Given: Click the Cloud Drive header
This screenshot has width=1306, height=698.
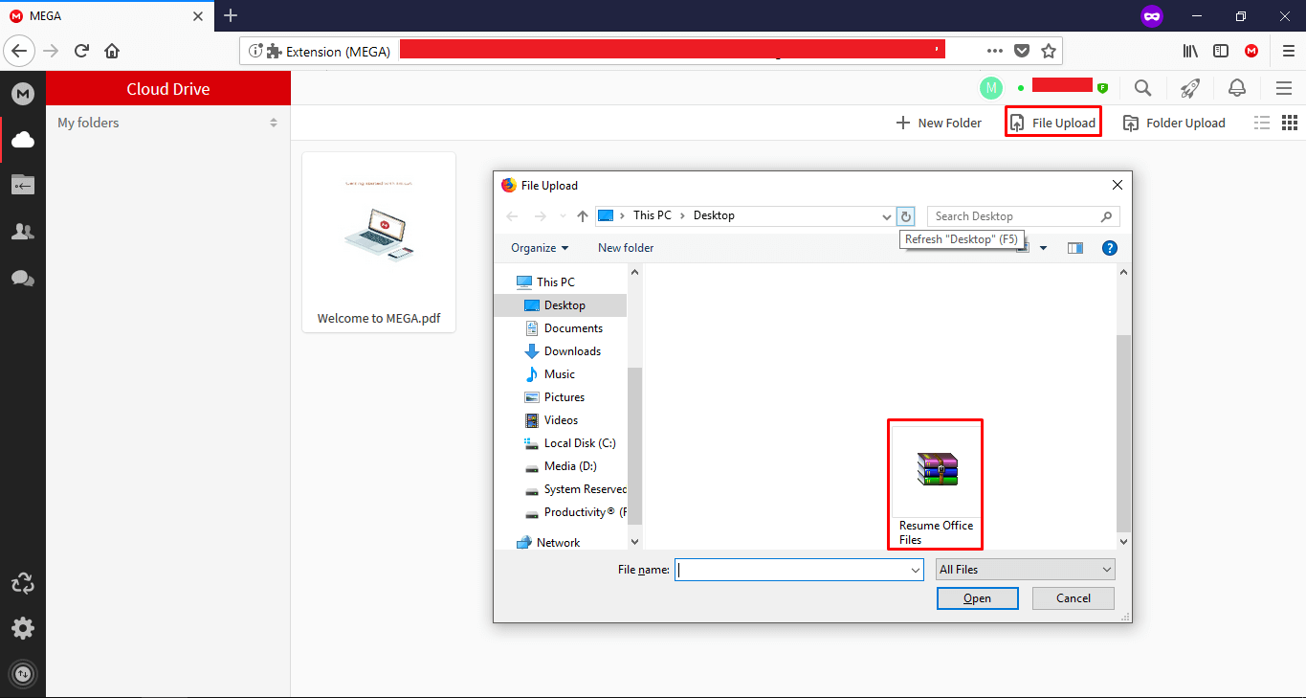Looking at the screenshot, I should coord(168,89).
